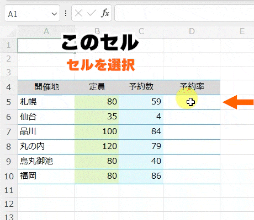Select the reservations cell showing 59
The height and width of the screenshot is (220, 254).
point(141,102)
